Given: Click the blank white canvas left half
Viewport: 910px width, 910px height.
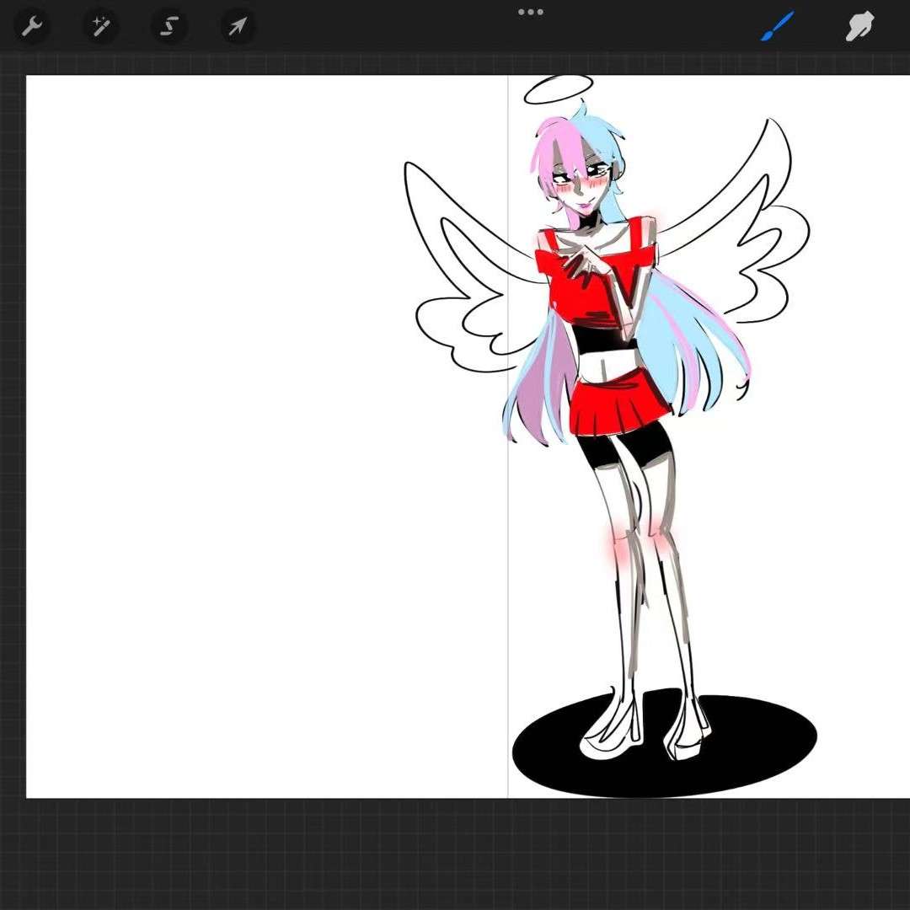Looking at the screenshot, I should click(x=253, y=421).
